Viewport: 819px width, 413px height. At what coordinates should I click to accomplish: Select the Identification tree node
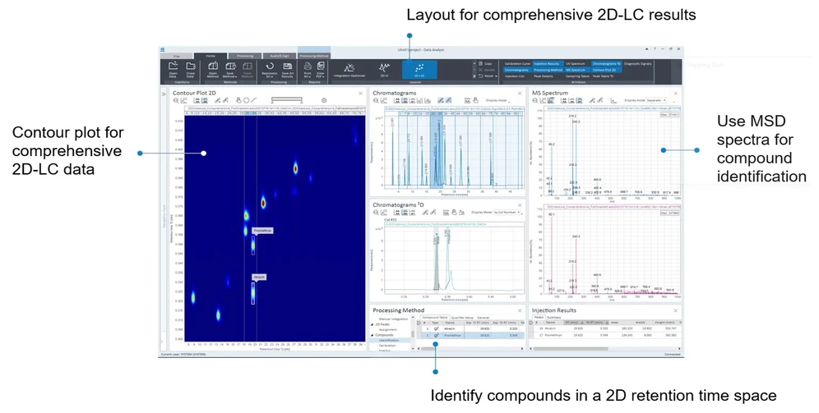[389, 340]
